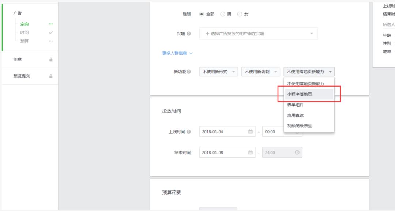
Task: Click the lock icon beside 创意
Action: pos(51,60)
